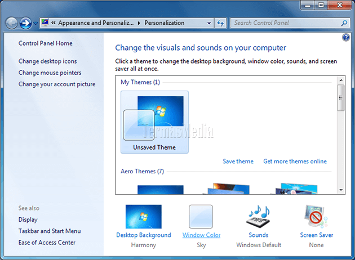Click the theme list scroll up arrow
This screenshot has height=260, width=355.
coord(341,80)
